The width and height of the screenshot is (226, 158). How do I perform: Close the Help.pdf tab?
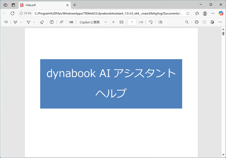pos(67,5)
